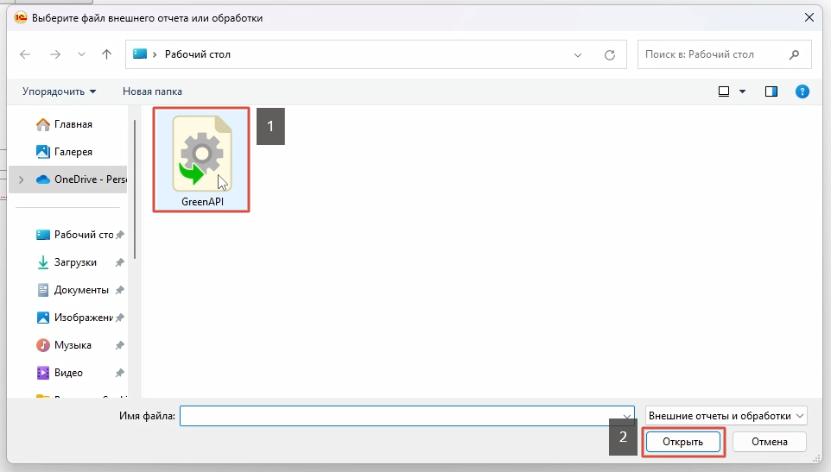Change the view layout icon
The image size is (831, 472).
pos(724,91)
